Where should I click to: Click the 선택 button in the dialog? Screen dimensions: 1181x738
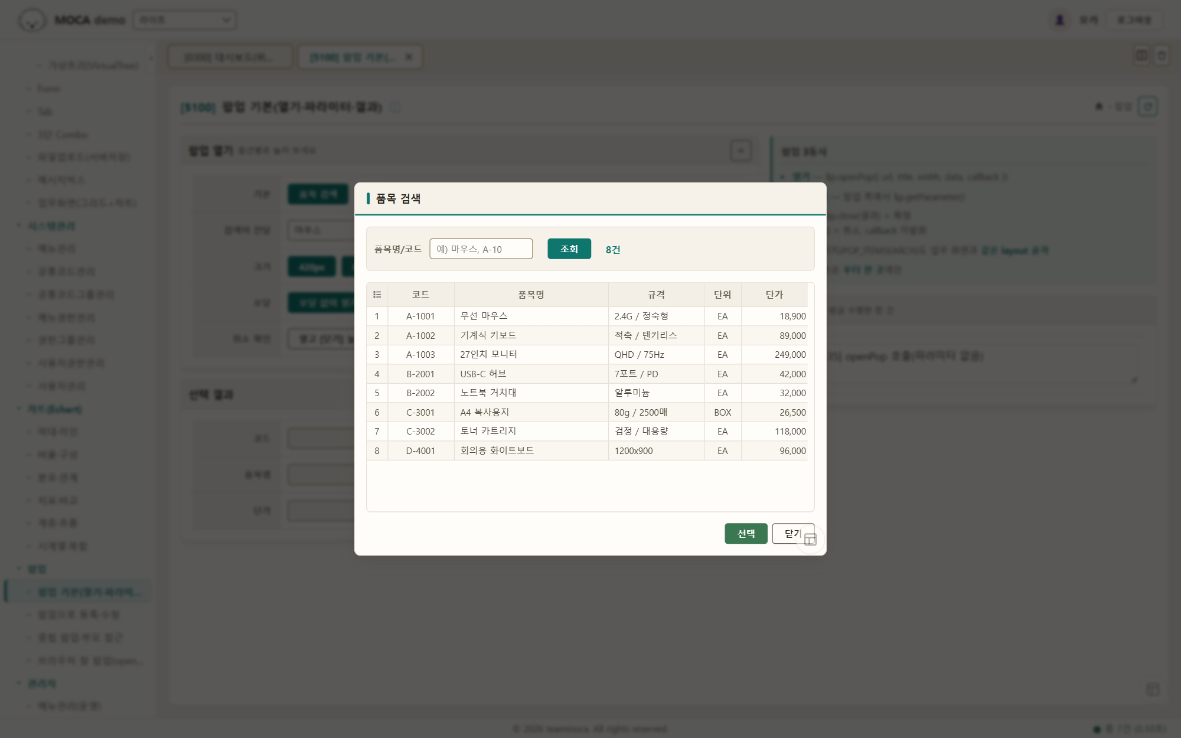(x=746, y=534)
